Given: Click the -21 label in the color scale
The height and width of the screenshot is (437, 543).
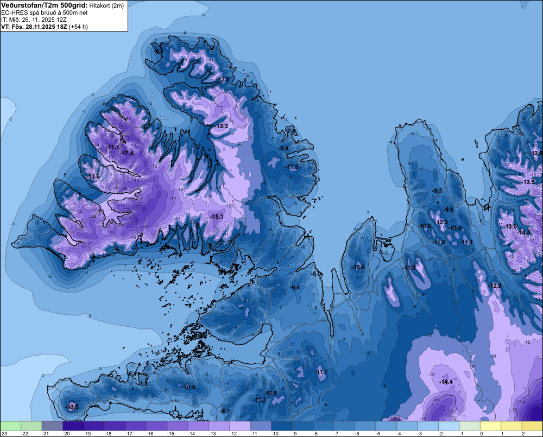Looking at the screenshot, I should click(45, 434).
